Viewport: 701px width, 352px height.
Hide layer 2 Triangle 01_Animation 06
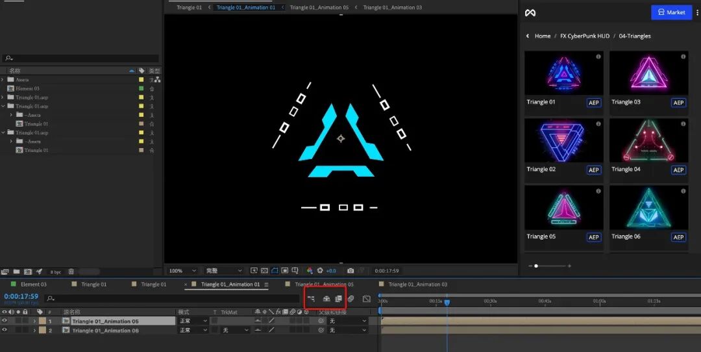pyautogui.click(x=5, y=330)
